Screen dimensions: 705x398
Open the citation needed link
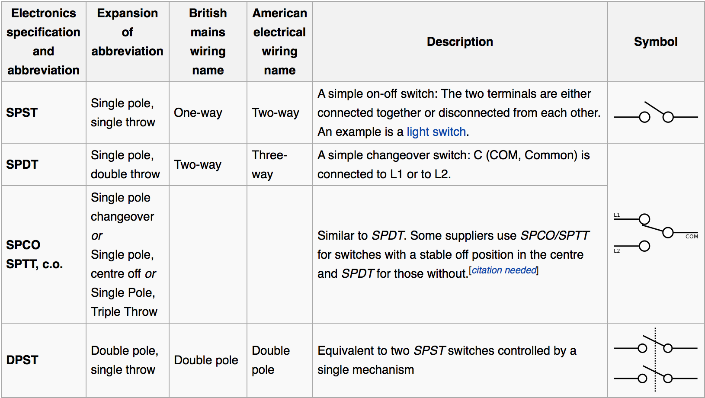(x=504, y=270)
